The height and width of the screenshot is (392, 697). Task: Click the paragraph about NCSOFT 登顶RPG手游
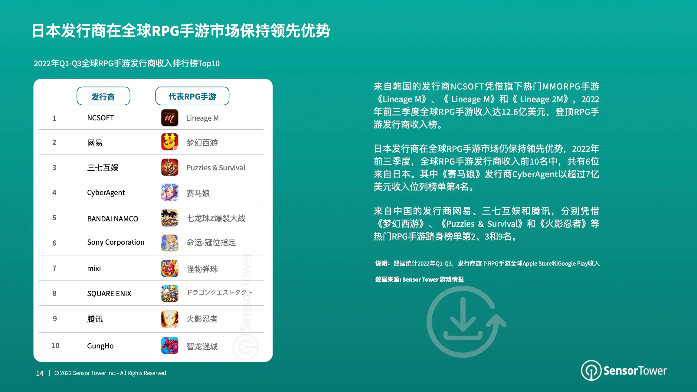pyautogui.click(x=486, y=105)
